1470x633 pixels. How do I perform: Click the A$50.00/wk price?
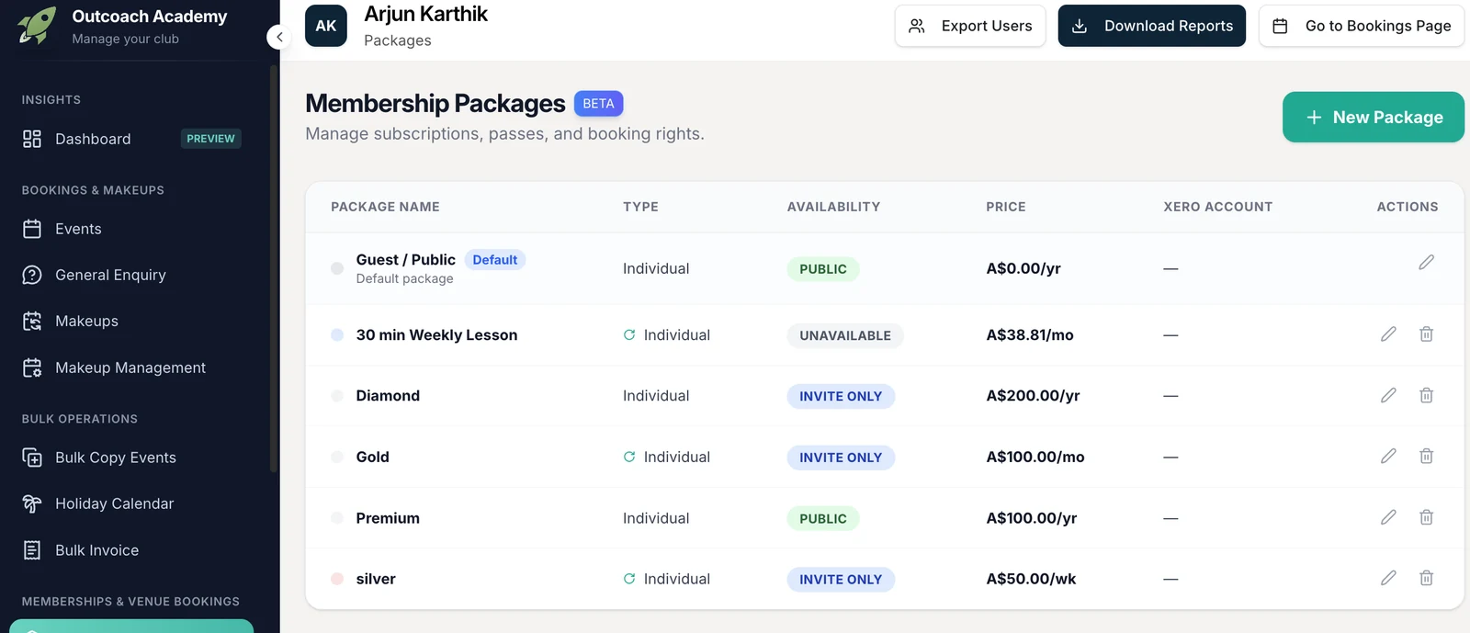coord(1031,579)
